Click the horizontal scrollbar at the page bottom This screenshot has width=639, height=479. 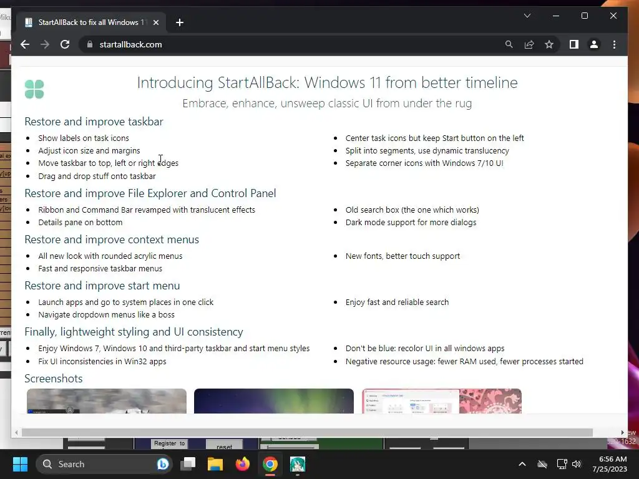point(307,433)
